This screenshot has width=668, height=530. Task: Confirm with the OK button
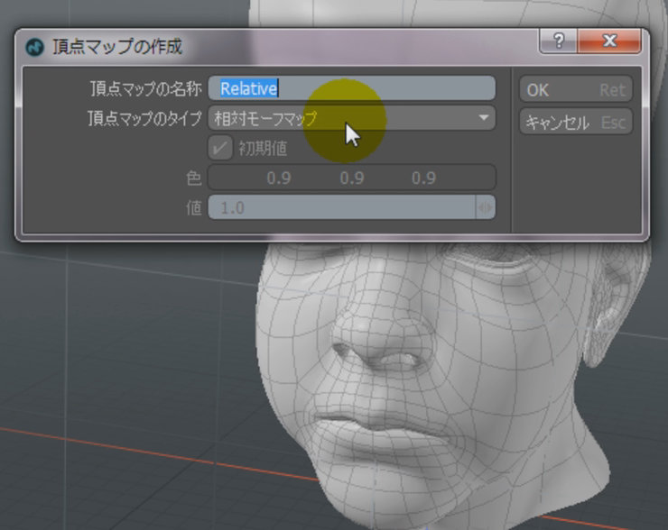pyautogui.click(x=576, y=89)
